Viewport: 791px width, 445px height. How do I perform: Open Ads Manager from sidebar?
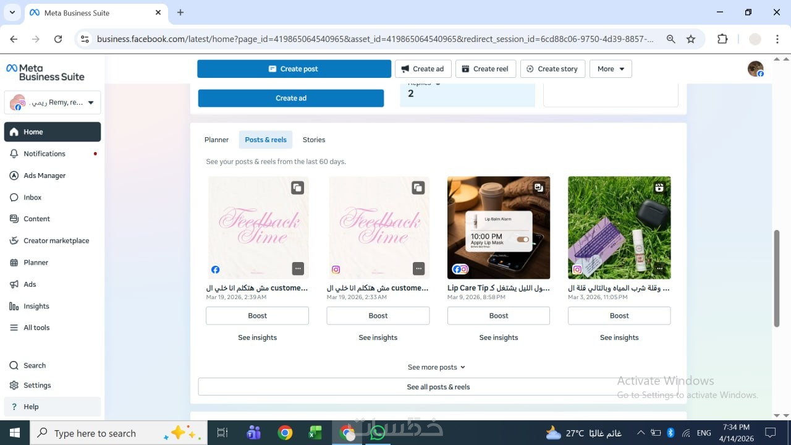click(x=53, y=176)
